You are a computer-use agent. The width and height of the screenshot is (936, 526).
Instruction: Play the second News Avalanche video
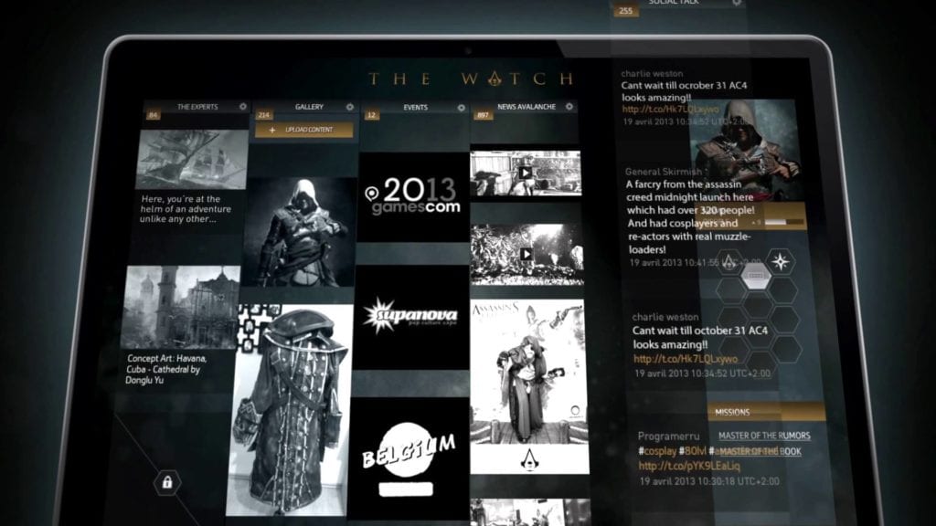point(526,254)
